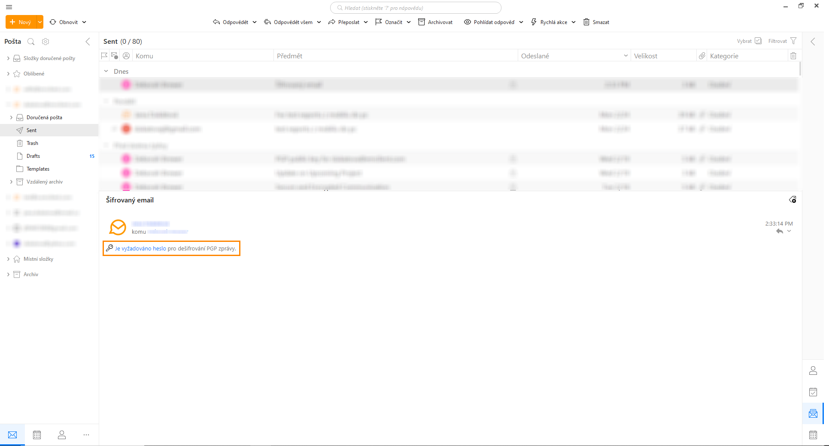The height and width of the screenshot is (446, 829).
Task: Open the Templates folder
Action: click(x=38, y=169)
